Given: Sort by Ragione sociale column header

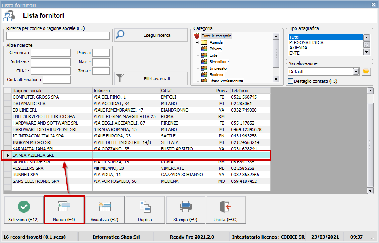Looking at the screenshot, I should click(x=52, y=91).
